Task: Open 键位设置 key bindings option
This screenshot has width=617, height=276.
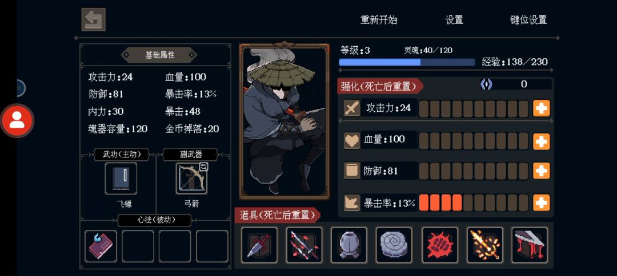Action: (528, 20)
